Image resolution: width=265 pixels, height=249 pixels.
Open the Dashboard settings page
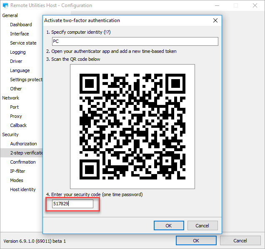point(21,25)
